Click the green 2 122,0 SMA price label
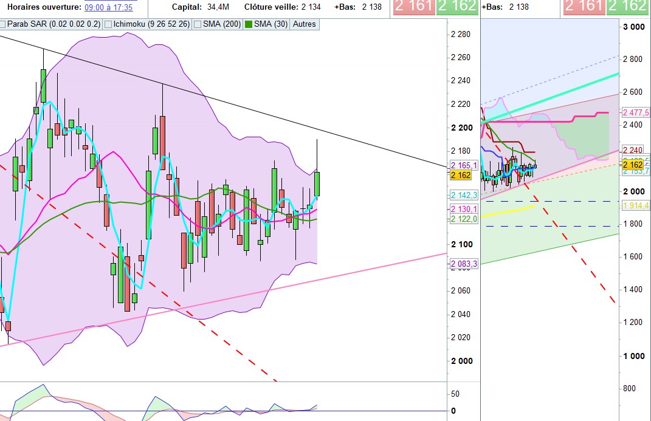Image resolution: width=651 pixels, height=421 pixels. click(463, 219)
